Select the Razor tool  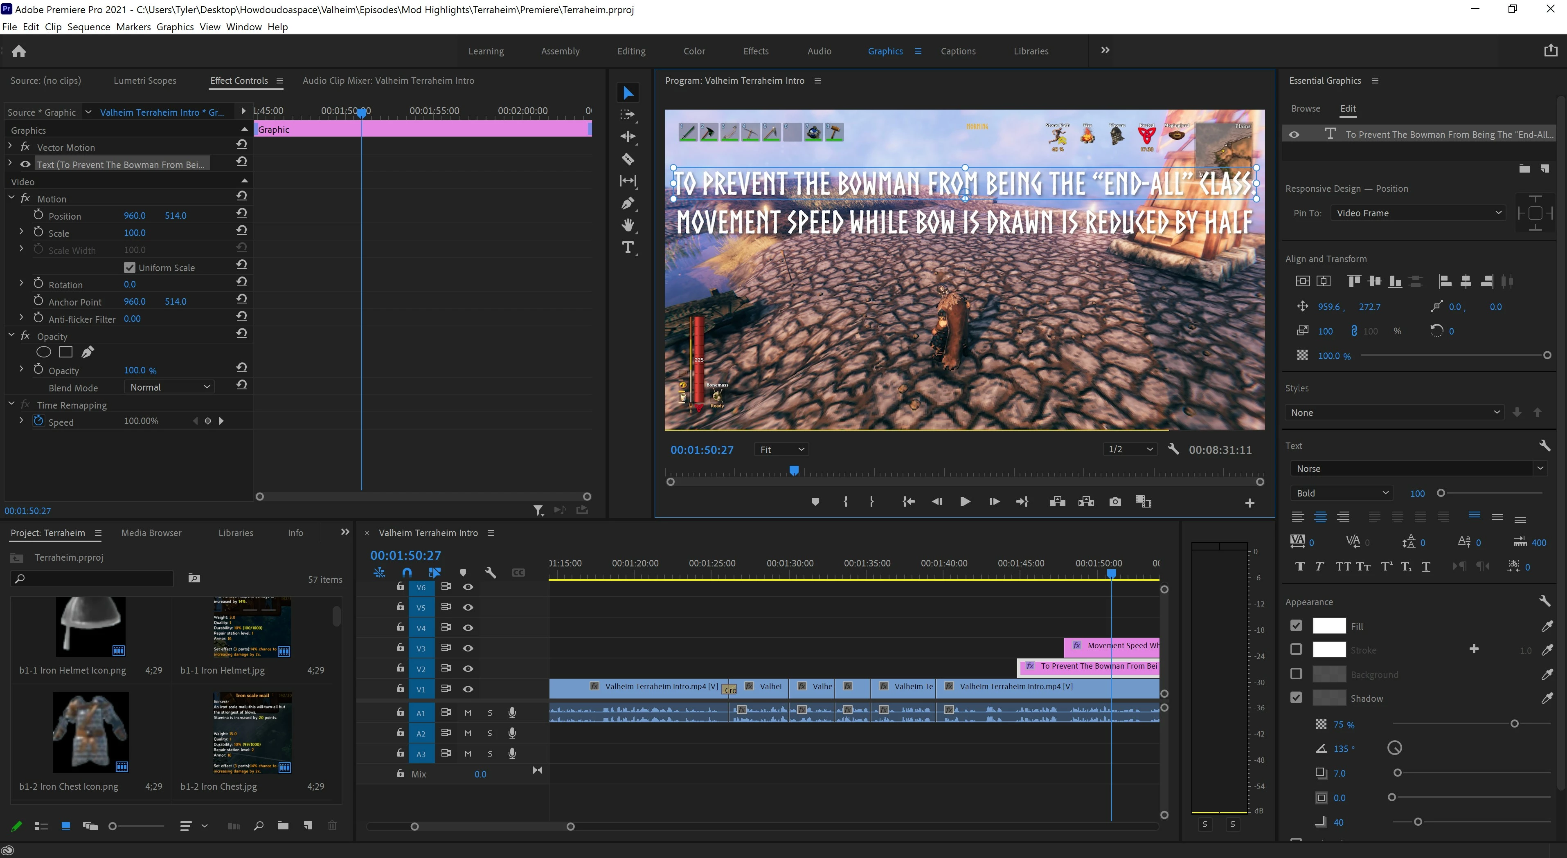pyautogui.click(x=628, y=159)
